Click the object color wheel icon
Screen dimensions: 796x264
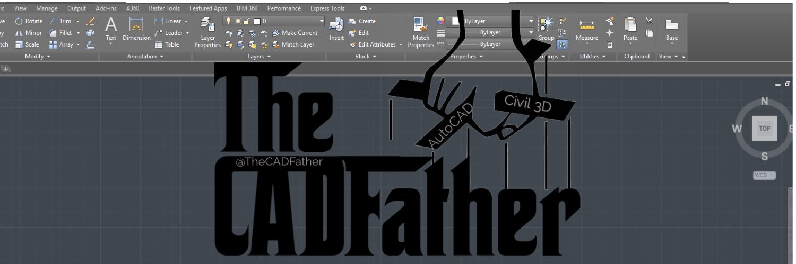point(440,21)
